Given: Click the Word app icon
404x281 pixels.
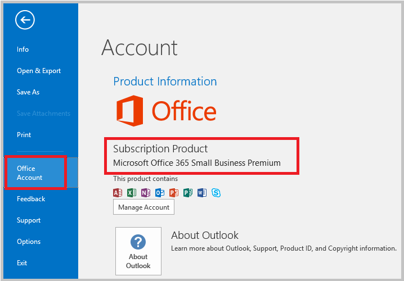Looking at the screenshot, I should coord(202,192).
